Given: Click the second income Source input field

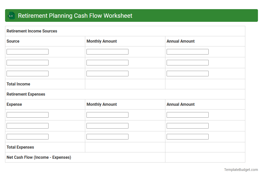Looking at the screenshot, I should (27, 62).
